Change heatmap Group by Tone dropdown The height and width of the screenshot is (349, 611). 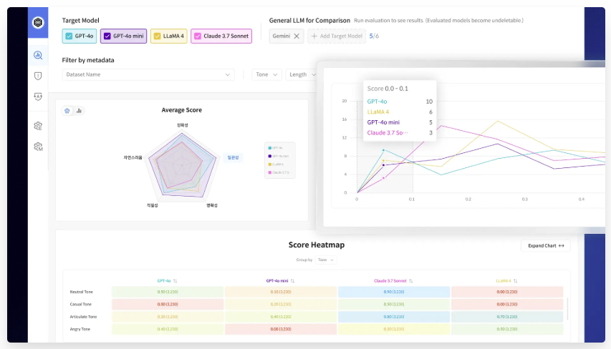click(x=326, y=260)
